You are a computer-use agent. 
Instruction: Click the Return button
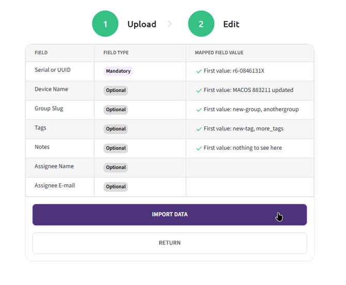point(169,243)
